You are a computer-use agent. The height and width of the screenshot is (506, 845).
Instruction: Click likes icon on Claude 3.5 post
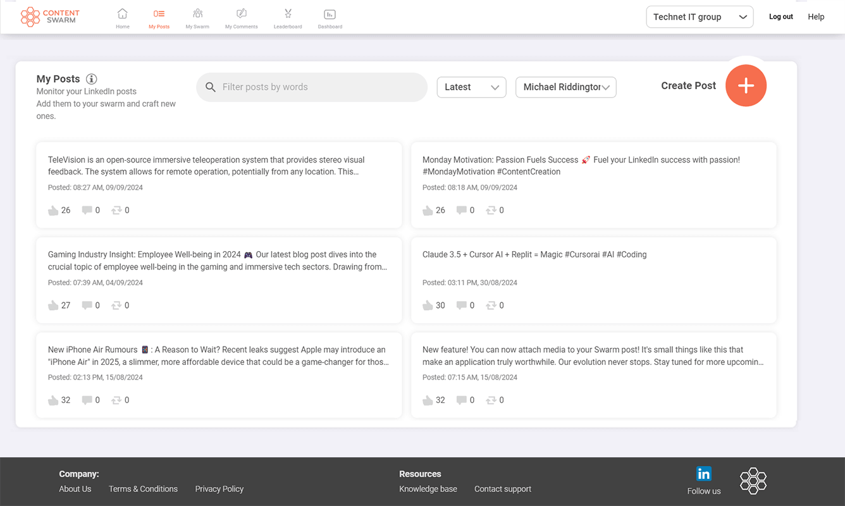coord(428,305)
